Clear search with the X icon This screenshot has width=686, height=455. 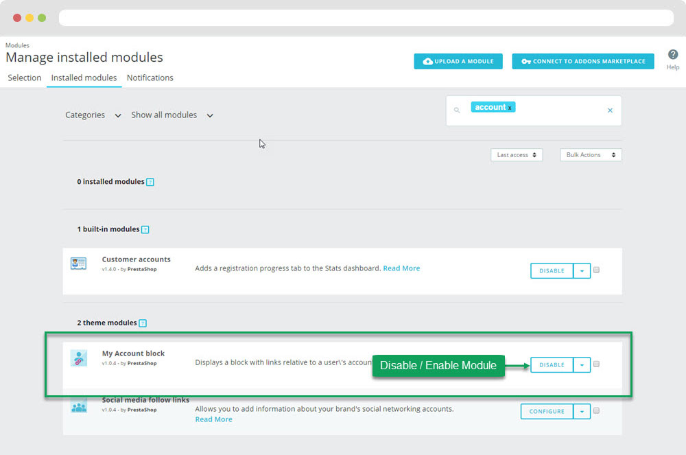(x=610, y=110)
